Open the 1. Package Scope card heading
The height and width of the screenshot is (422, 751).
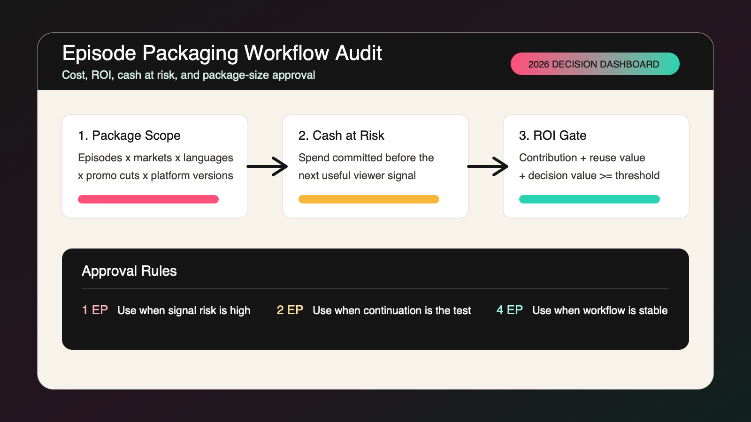pyautogui.click(x=130, y=136)
